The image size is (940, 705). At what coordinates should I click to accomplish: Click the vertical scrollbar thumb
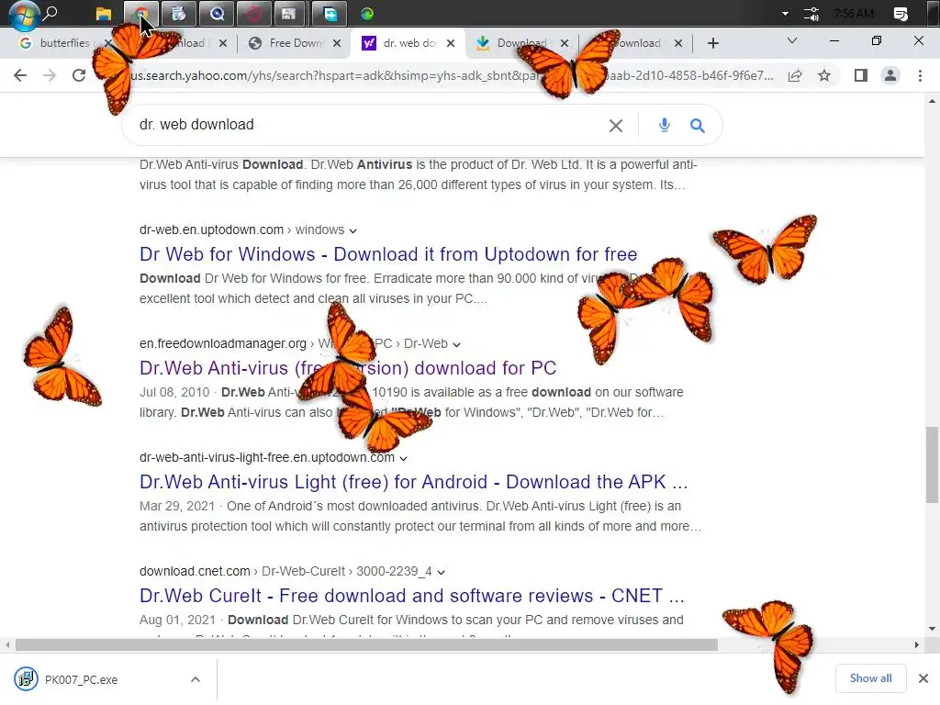click(932, 464)
